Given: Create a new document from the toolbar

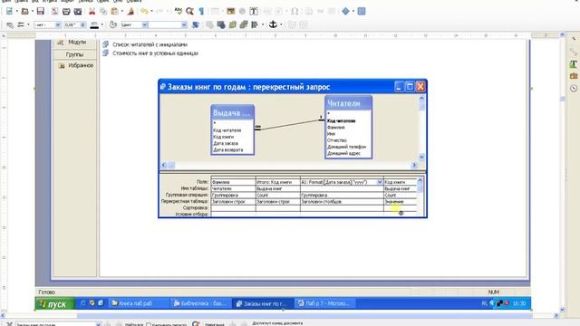Looking at the screenshot, I should (x=9, y=12).
